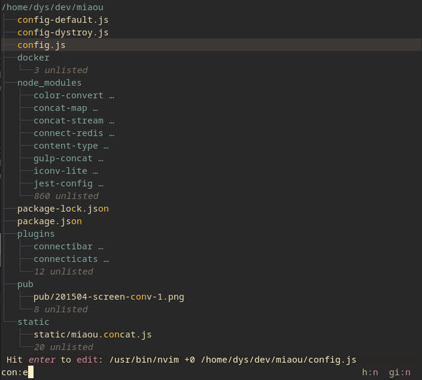The image size is (422, 380).
Task: Click '3 unlisted' under docker
Action: (61, 70)
